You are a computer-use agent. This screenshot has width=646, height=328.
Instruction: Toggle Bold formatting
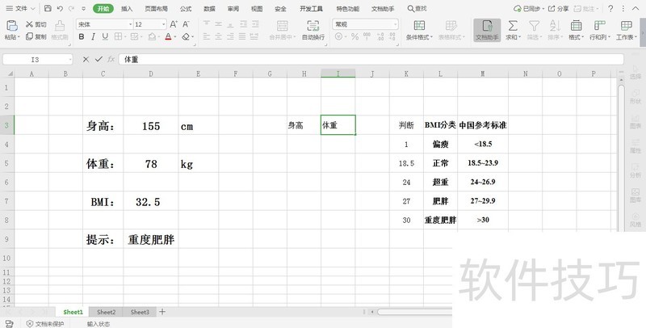[x=82, y=37]
